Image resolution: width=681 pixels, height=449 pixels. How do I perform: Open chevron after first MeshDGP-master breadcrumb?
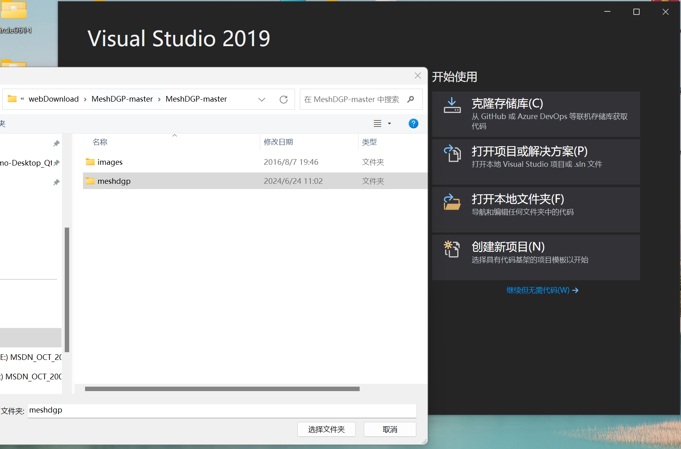click(x=159, y=99)
